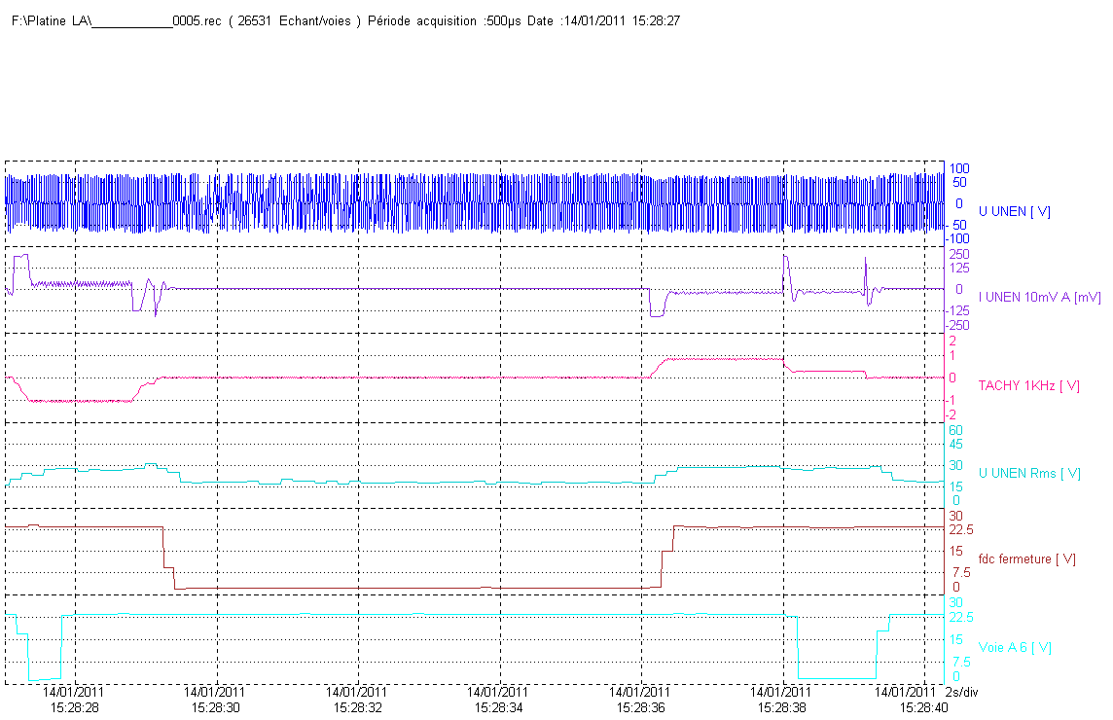This screenshot has width=1113, height=720.
Task: Select the U UNEN Rms [V] label
Action: [x=1029, y=473]
